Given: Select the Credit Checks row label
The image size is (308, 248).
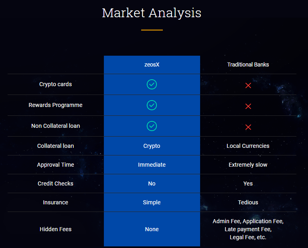Looking at the screenshot, I should 55,183.
